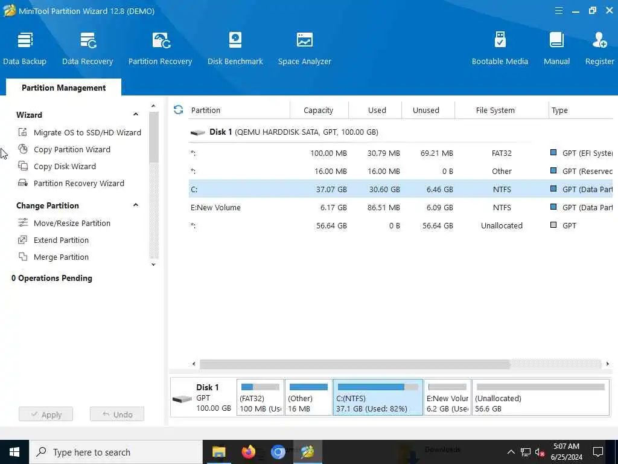
Task: Select Unallocated 56.6 GB block in disk map
Action: tap(541, 398)
